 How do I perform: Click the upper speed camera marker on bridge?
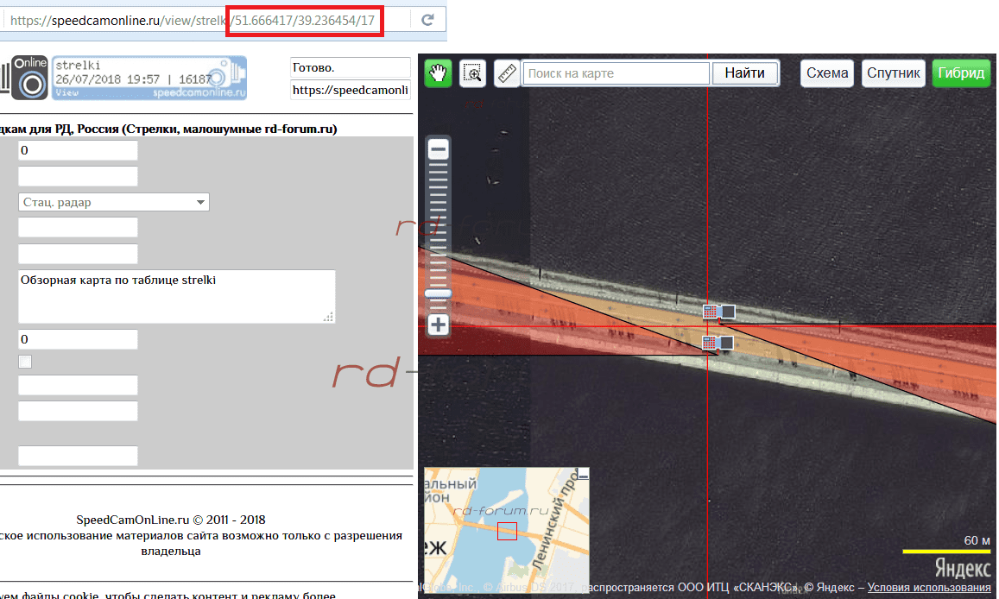point(718,312)
